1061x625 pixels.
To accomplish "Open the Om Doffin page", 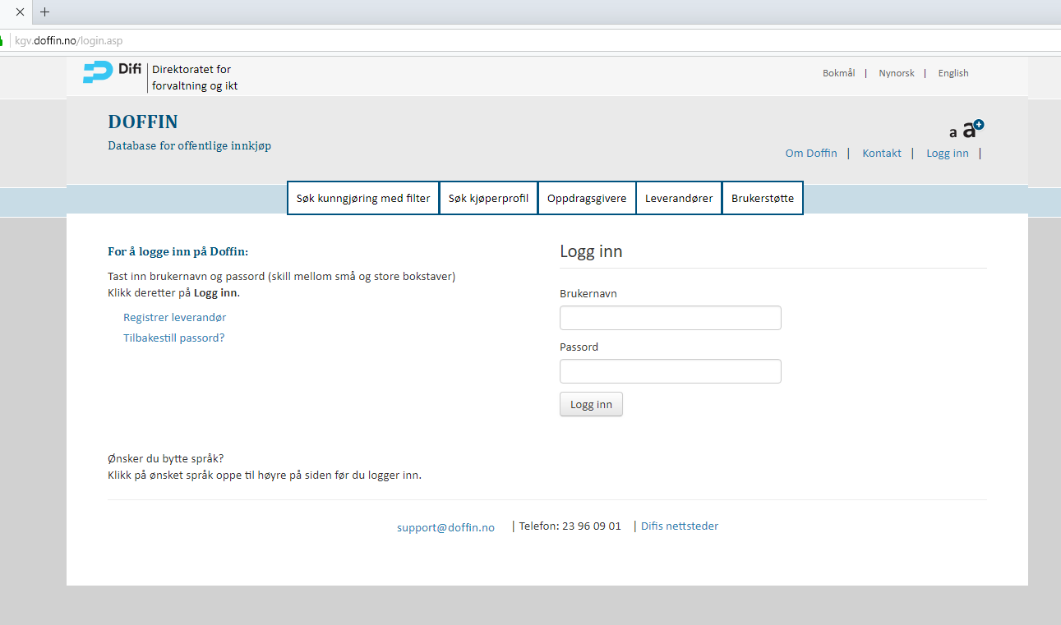I will click(811, 153).
